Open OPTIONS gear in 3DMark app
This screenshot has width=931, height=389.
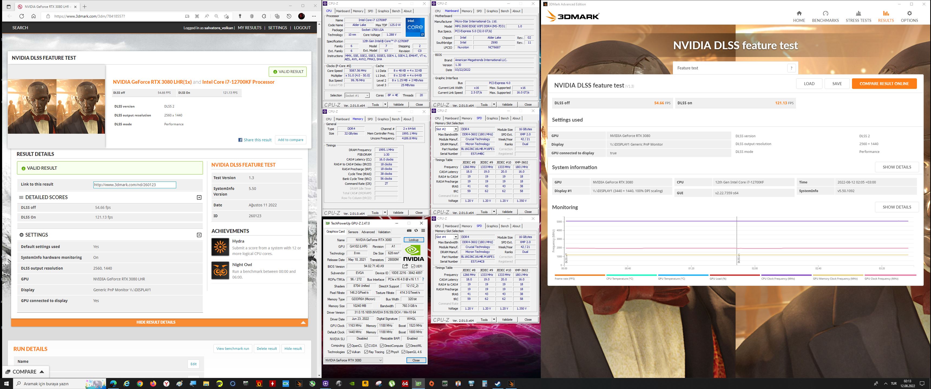coord(909,16)
